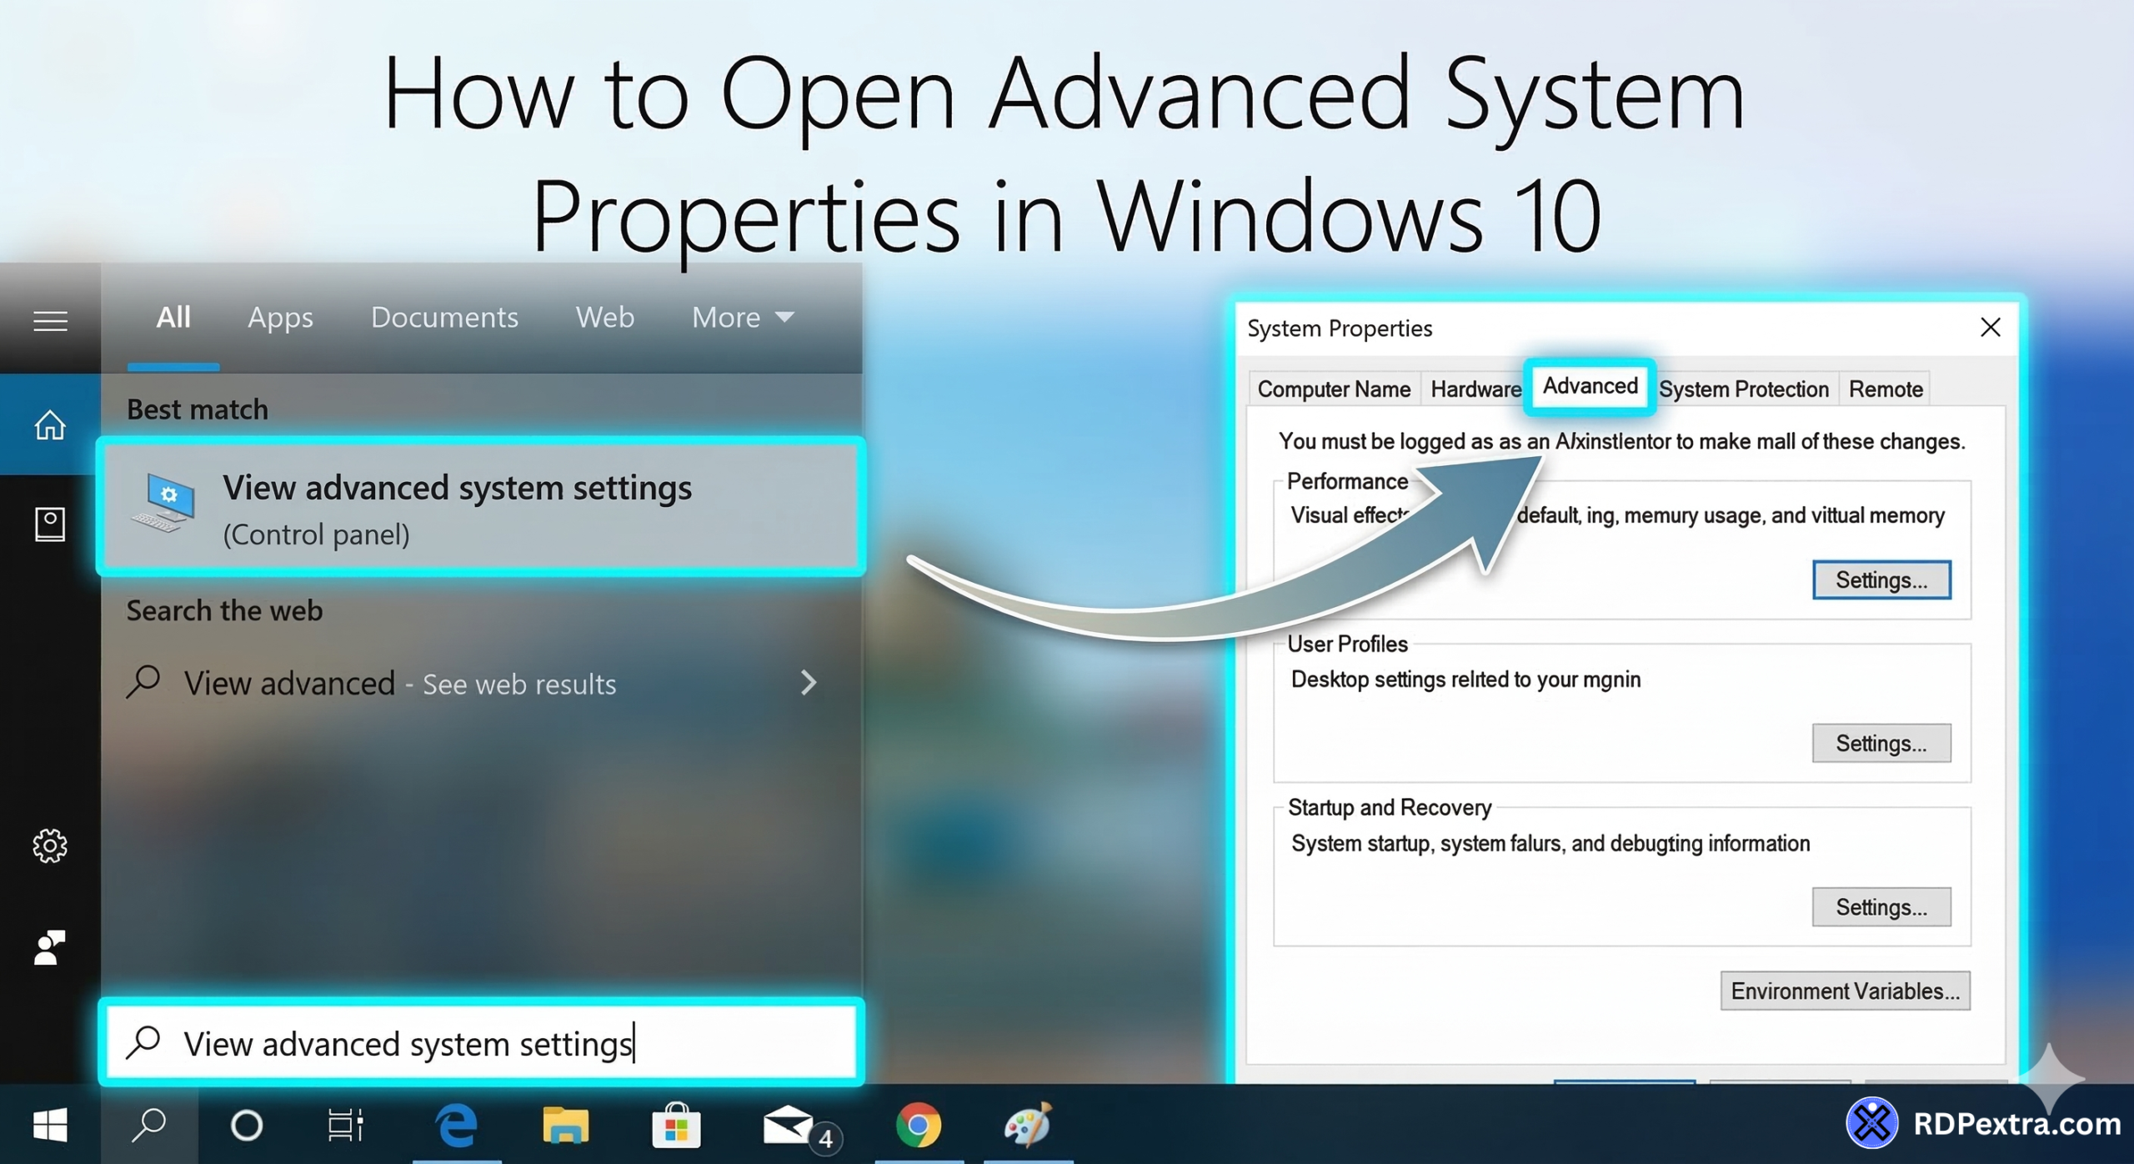Open the Start menu
Image resolution: width=2134 pixels, height=1164 pixels.
52,1125
